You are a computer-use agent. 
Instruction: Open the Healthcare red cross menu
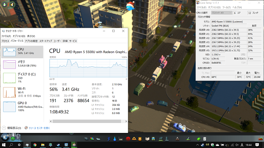(x=128, y=139)
